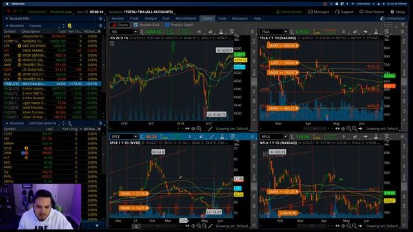Screen dimensions: 413x232
Task: Open the Tools tab
Action: (222, 19)
